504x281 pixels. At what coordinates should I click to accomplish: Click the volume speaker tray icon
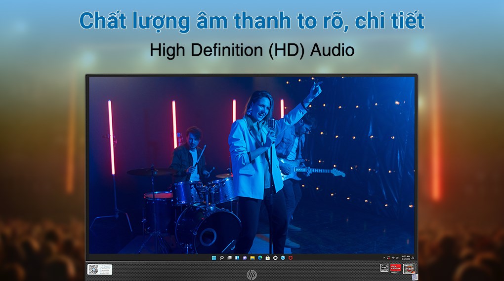pyautogui.click(x=397, y=258)
